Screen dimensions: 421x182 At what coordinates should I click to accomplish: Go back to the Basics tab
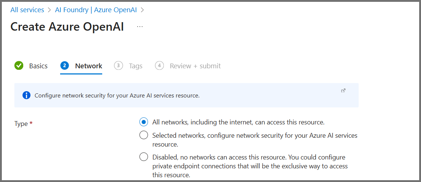click(38, 66)
